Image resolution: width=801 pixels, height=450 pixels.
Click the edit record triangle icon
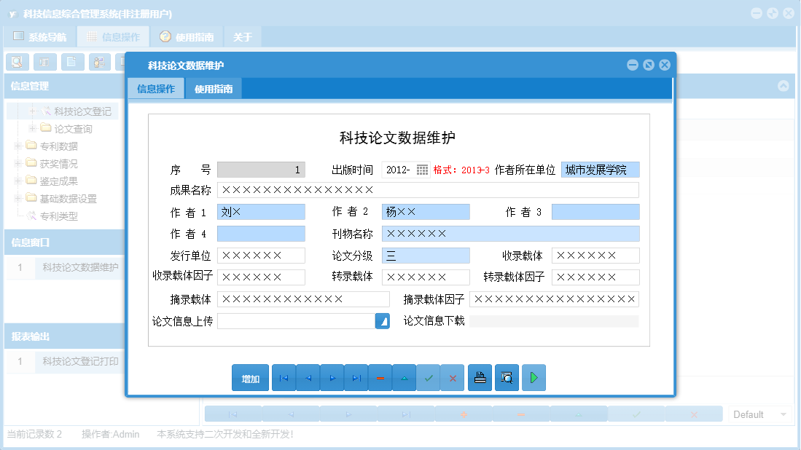coord(405,377)
